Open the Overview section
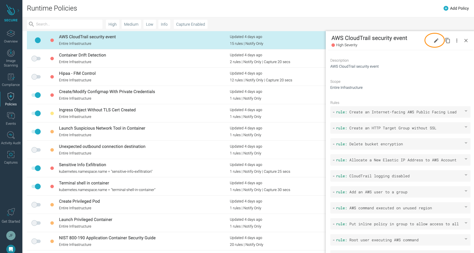The image size is (474, 253). [x=11, y=36]
